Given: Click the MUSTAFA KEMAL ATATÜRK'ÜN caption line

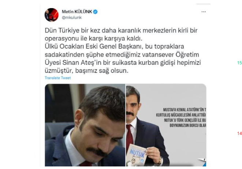Looking at the screenshot, I should point(185,110).
